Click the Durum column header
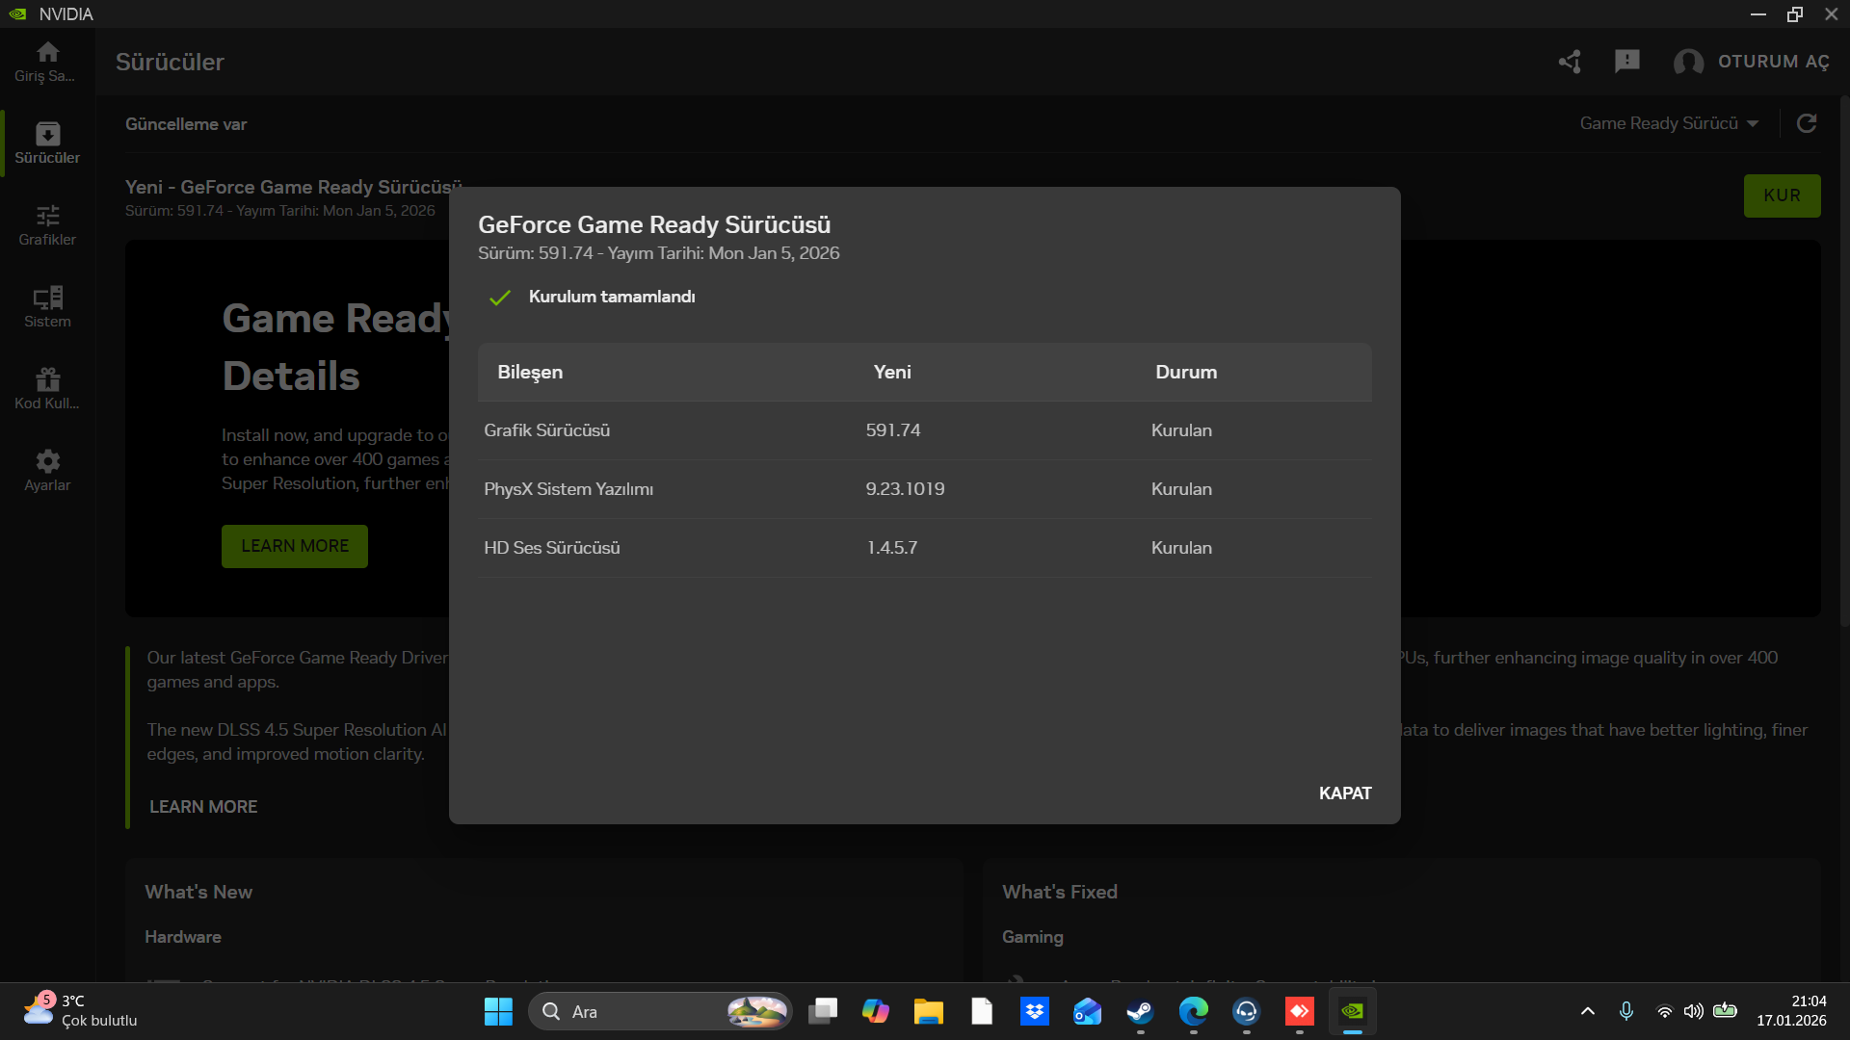The width and height of the screenshot is (1850, 1040). pos(1186,372)
